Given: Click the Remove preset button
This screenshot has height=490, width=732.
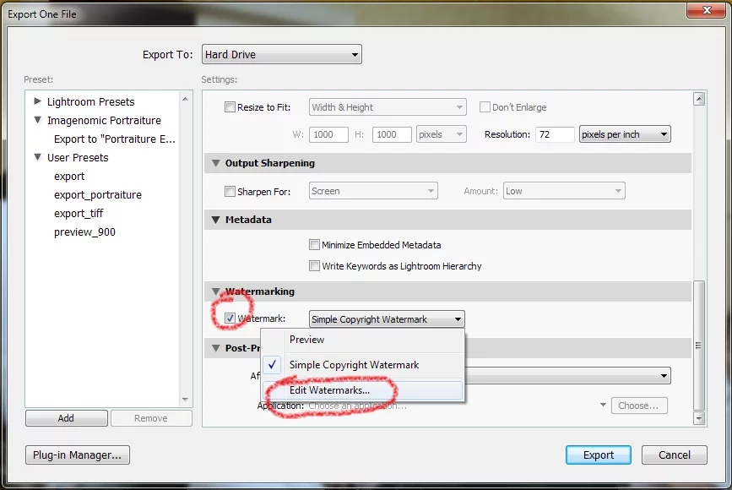Looking at the screenshot, I should click(x=151, y=418).
